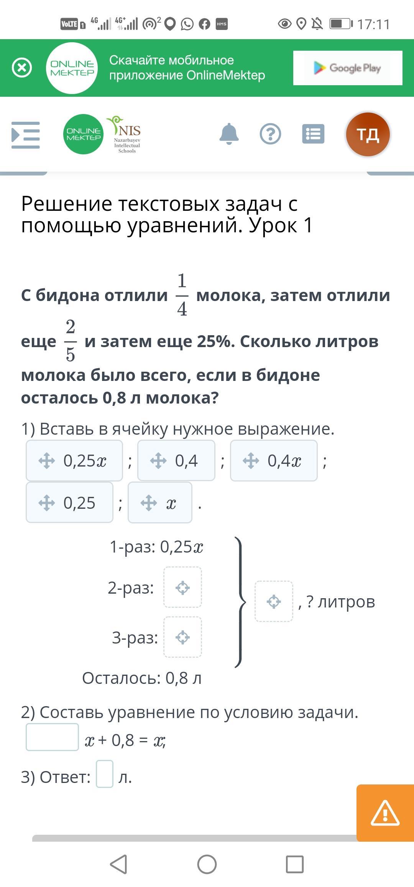The image size is (414, 887).
Task: Select the 0,4 expression tile
Action: 176,460
